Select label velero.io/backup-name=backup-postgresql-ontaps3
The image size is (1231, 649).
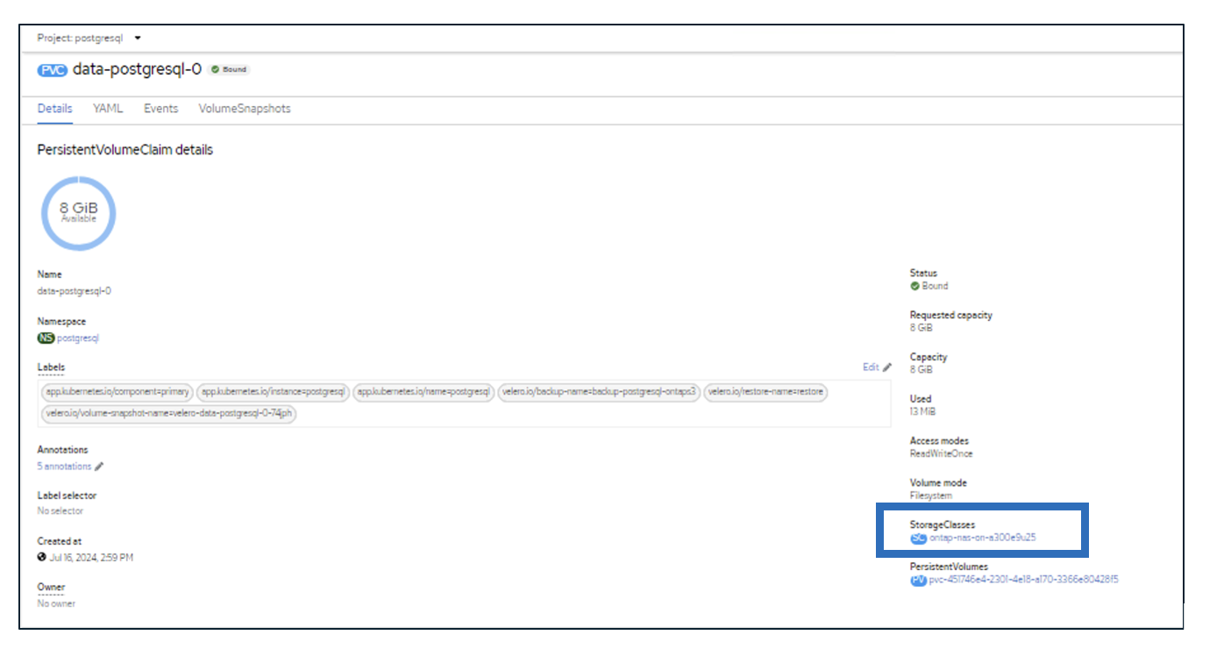pos(600,392)
